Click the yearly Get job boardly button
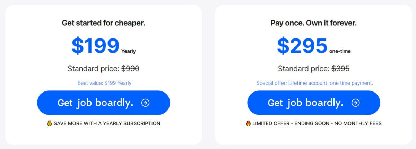416x149 pixels. click(x=103, y=103)
